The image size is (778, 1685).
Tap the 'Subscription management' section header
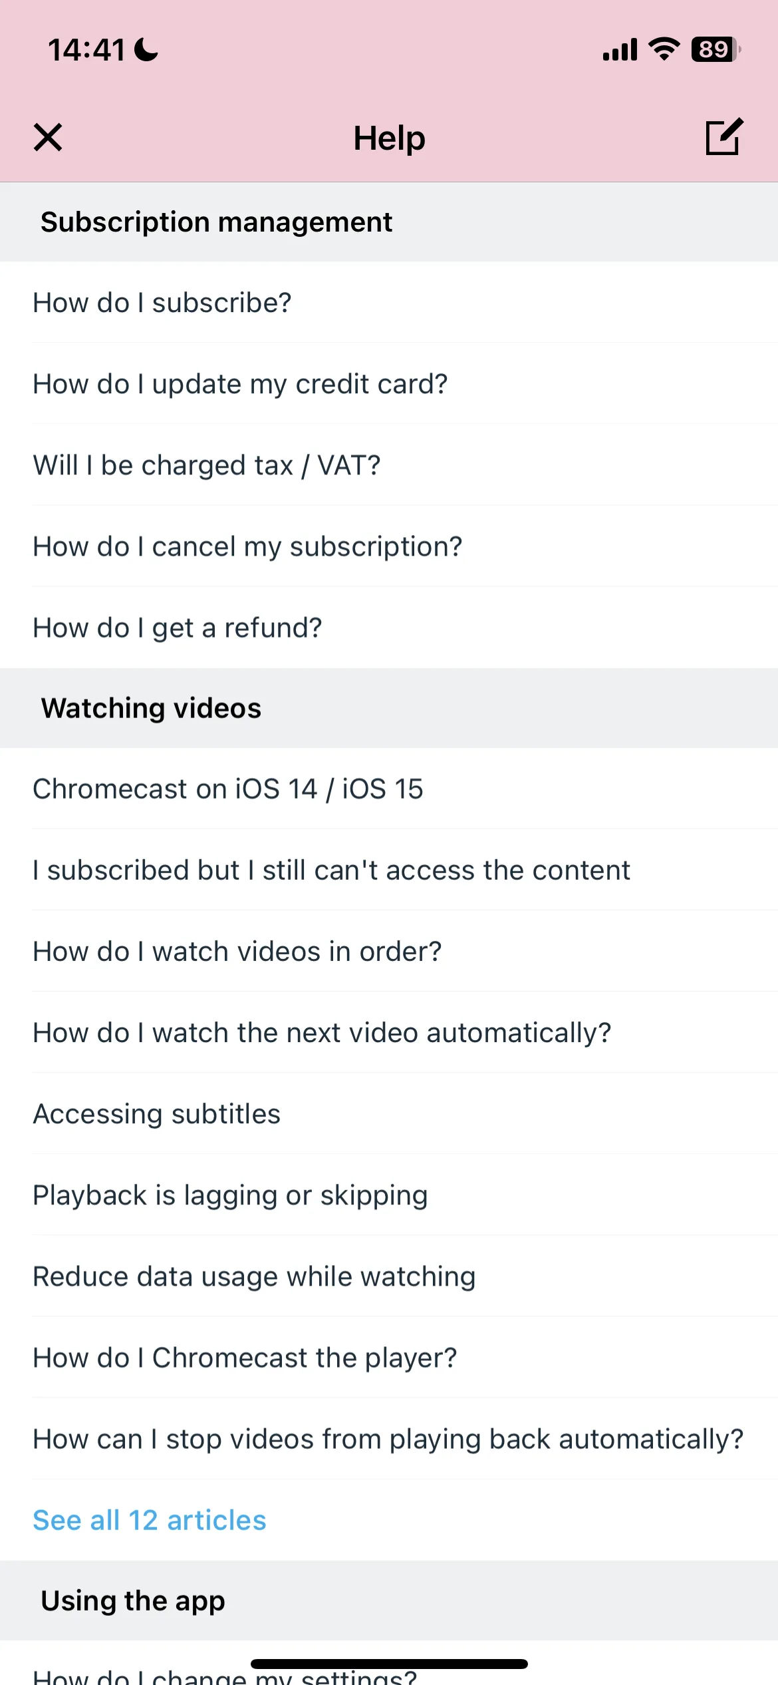click(x=389, y=222)
